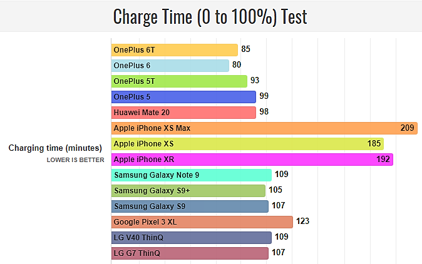Select the Apple iPhone XR magenta bar
The width and height of the screenshot is (422, 264).
point(252,160)
